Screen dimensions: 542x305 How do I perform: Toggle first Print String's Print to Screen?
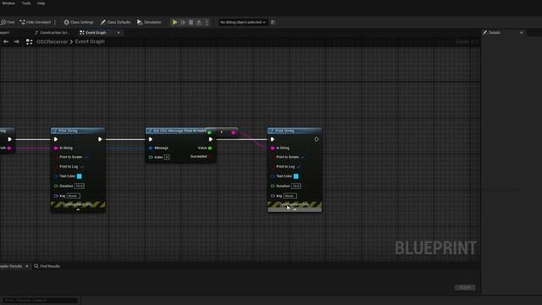(x=86, y=157)
